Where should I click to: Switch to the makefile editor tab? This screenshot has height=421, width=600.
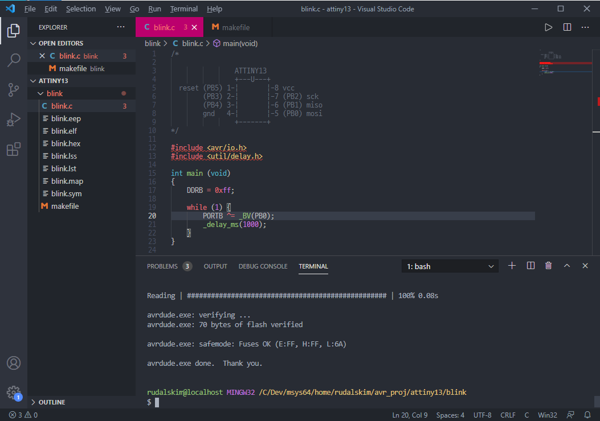point(237,27)
